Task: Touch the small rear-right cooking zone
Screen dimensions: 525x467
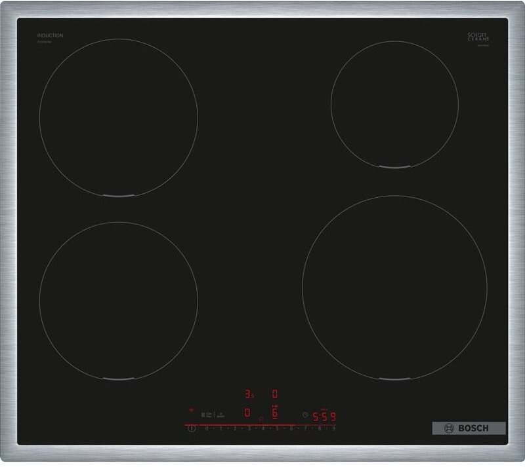Action: coord(394,104)
